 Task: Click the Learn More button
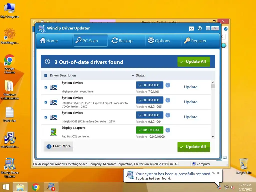click(x=58, y=146)
